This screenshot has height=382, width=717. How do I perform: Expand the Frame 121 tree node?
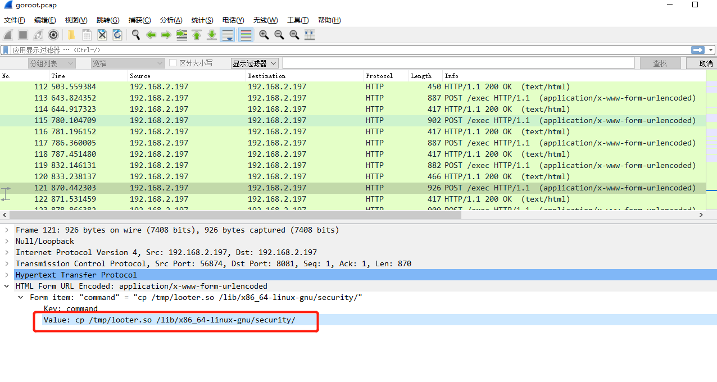[6, 230]
